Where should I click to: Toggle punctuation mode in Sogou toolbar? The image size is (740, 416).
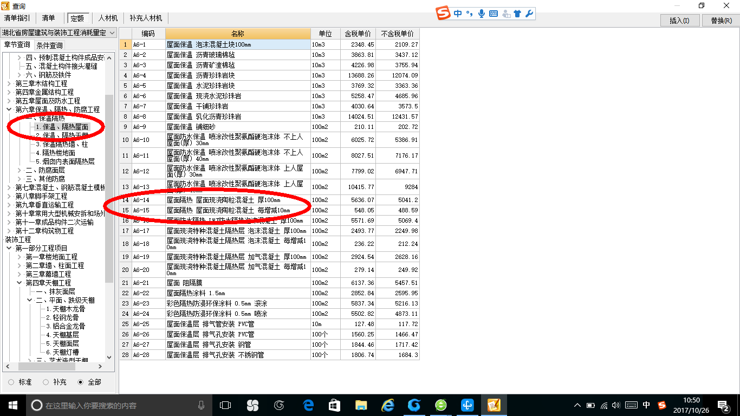click(x=470, y=13)
